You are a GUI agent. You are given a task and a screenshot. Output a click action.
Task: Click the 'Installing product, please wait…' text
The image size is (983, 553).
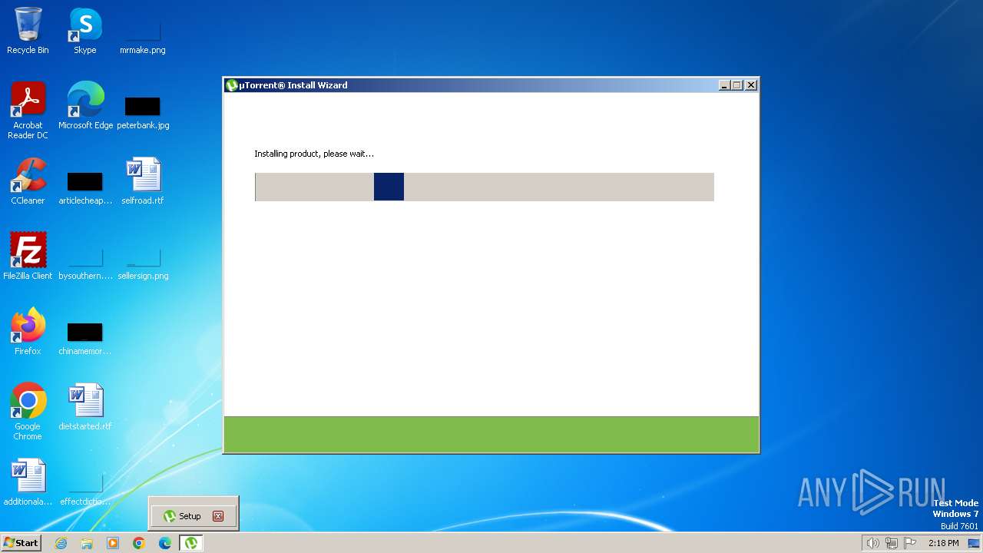pos(314,154)
